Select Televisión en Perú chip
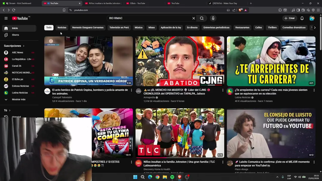Screen dimensions: 322x181 pyautogui.click(x=119, y=28)
